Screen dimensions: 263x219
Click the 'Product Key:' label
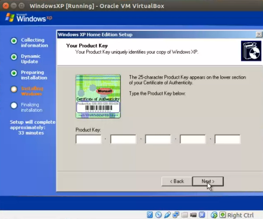(88, 130)
